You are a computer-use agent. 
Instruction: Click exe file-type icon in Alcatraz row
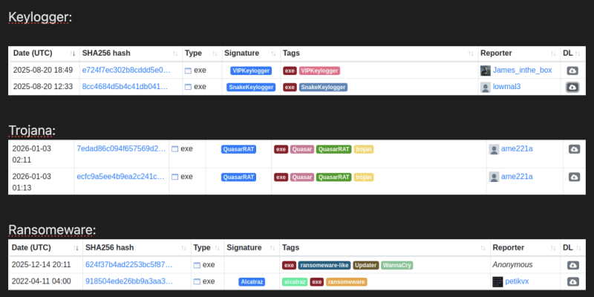(x=197, y=282)
